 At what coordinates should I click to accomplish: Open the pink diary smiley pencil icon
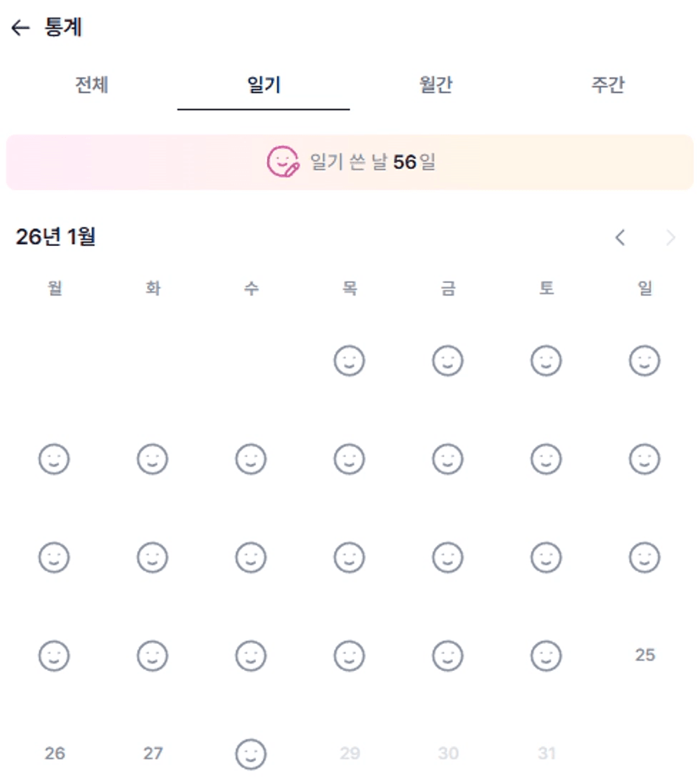(283, 161)
